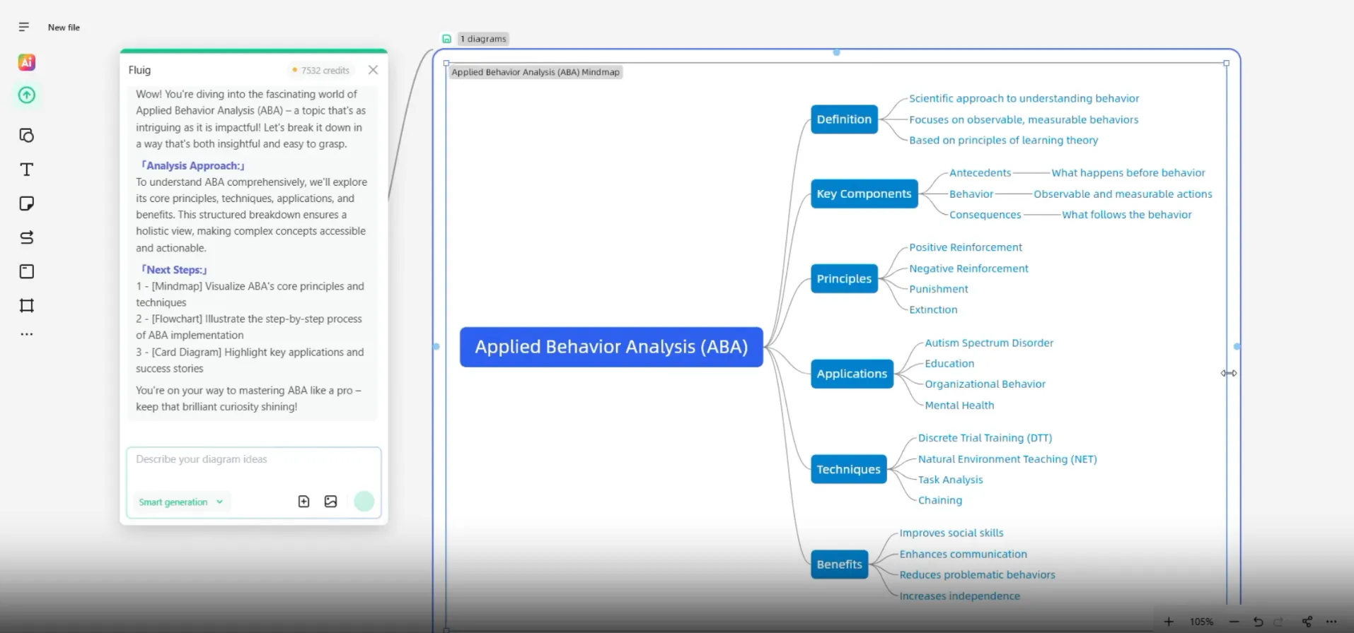Screen dimensions: 1354x633
Task: Click the Education leaf under Applications
Action: coord(949,364)
